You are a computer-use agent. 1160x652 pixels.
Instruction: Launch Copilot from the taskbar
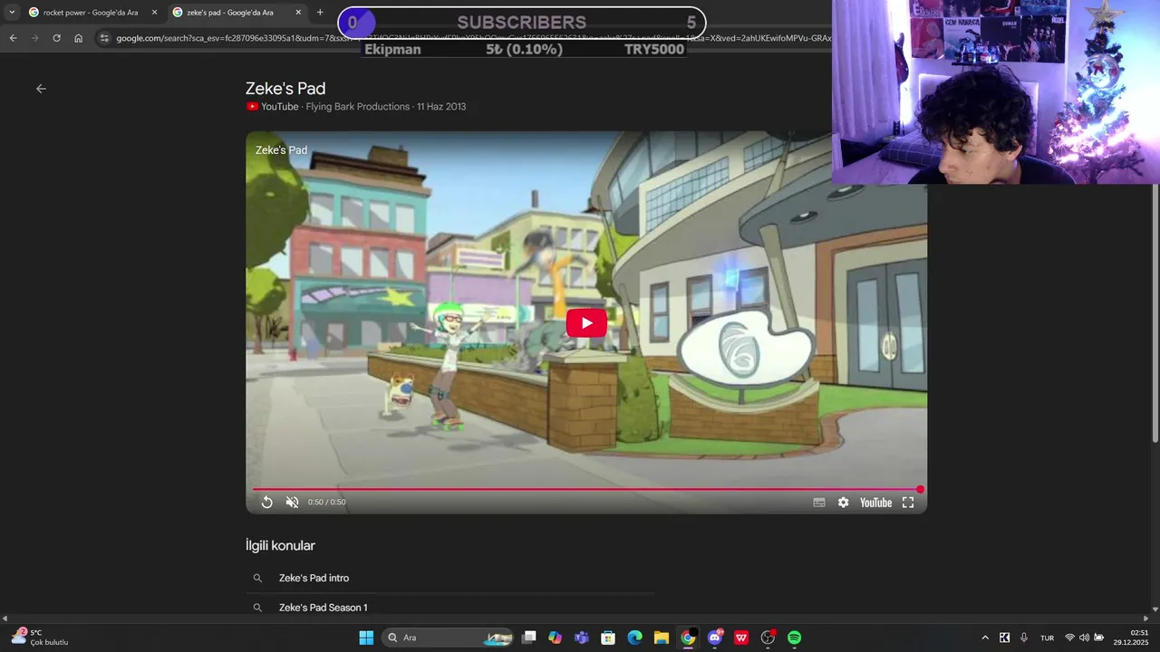[x=556, y=638]
